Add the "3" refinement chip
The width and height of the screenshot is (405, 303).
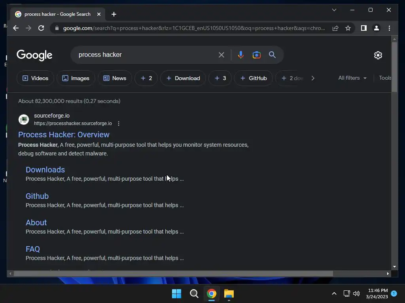[220, 78]
